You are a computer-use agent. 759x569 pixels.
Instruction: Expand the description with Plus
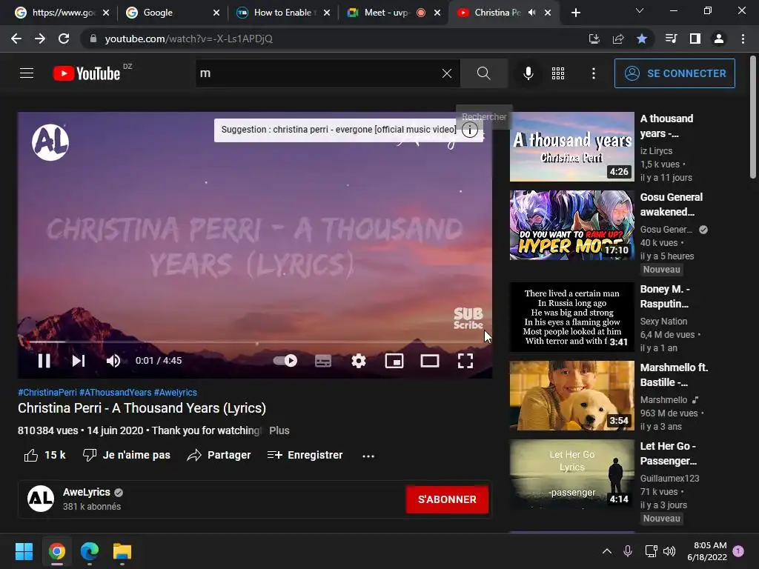279,430
